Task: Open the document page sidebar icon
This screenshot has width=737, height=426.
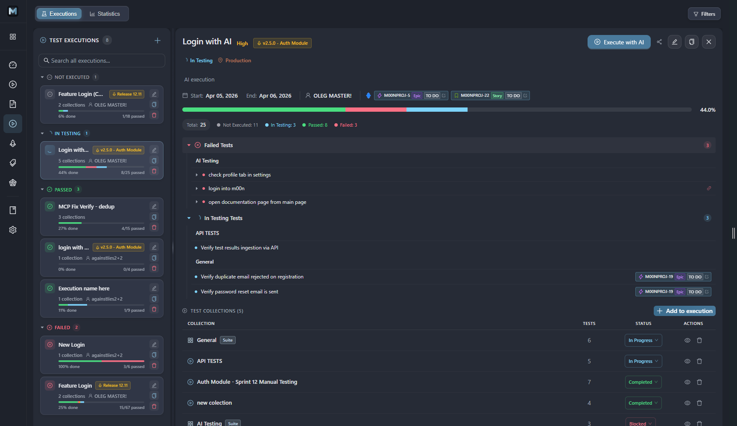Action: pos(13,104)
